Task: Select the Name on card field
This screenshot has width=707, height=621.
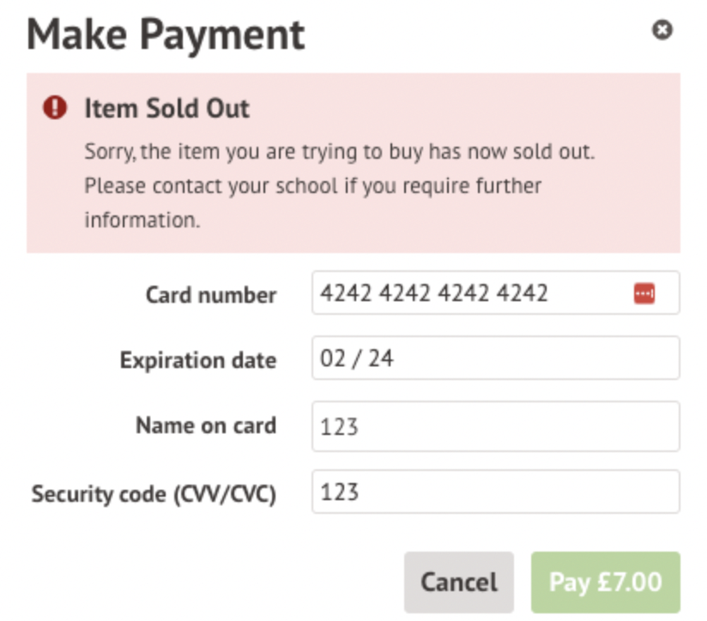Action: [x=495, y=425]
